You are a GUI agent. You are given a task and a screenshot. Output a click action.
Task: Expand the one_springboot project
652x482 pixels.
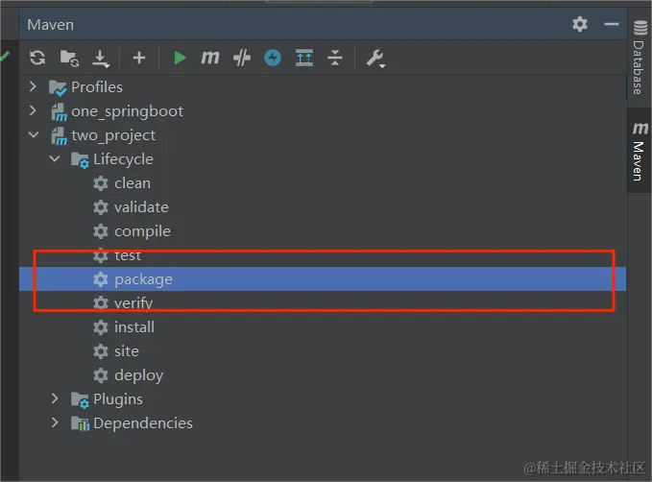point(33,110)
